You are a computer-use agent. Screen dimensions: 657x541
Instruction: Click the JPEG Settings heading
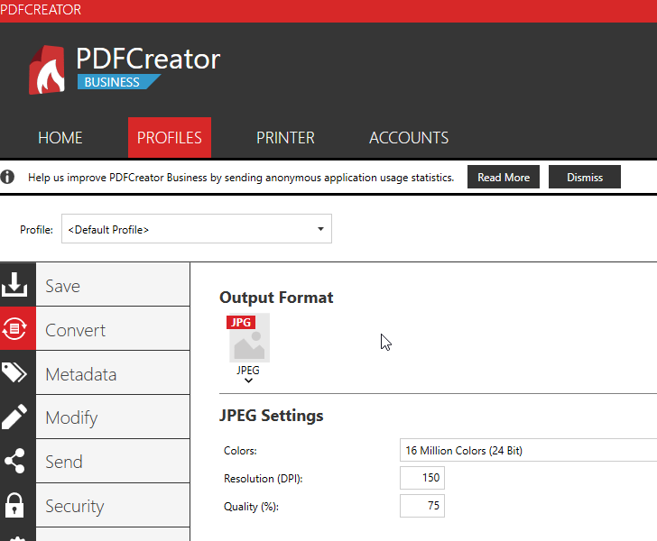click(x=271, y=416)
